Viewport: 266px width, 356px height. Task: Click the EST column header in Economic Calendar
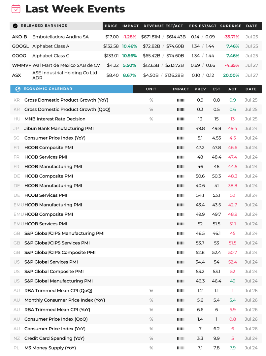(x=216, y=89)
